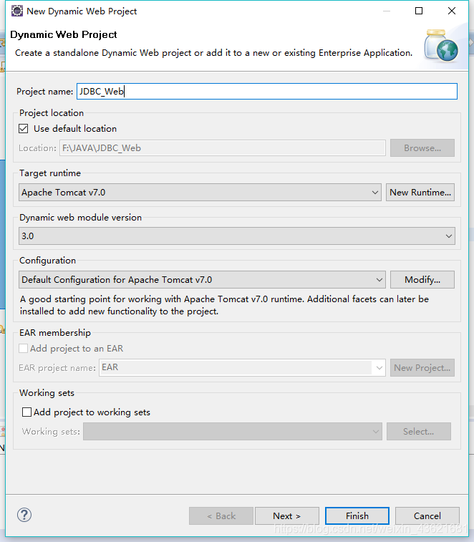Click the Target runtime group label
Viewport: 474px width, 542px height.
point(50,173)
